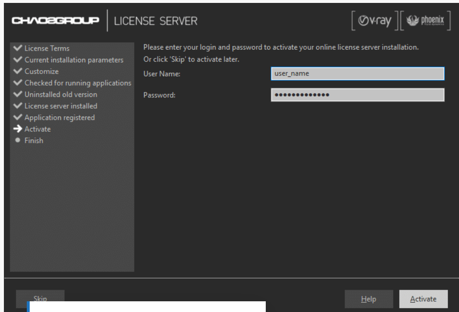459x312 pixels.
Task: Click the V-Ray logo in the header
Action: tap(375, 20)
